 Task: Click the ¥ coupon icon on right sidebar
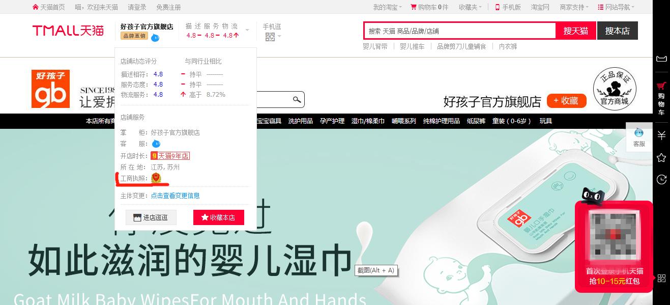[x=661, y=135]
